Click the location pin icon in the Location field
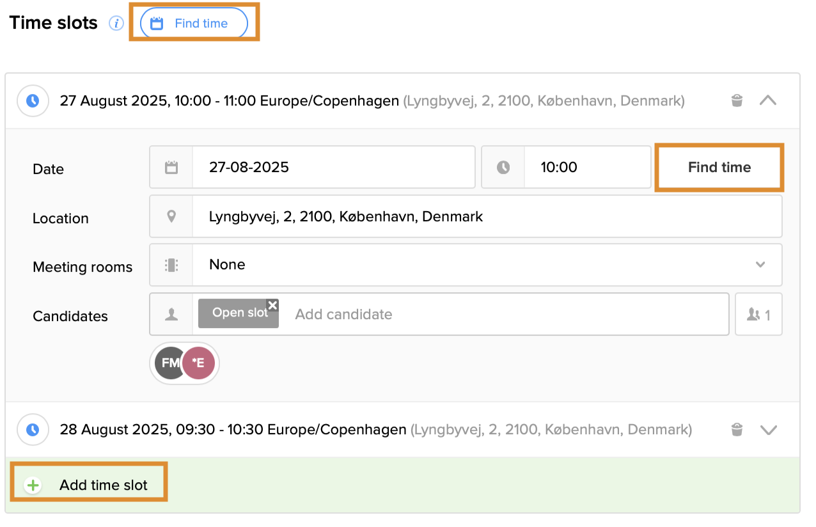This screenshot has width=816, height=527. (x=171, y=216)
